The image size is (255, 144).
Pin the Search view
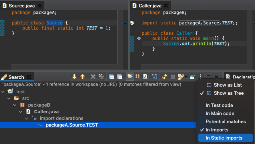click(192, 77)
